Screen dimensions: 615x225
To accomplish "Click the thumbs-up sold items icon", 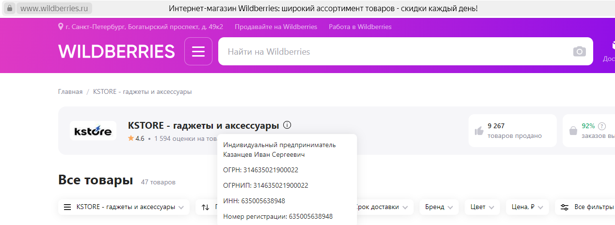I will [479, 131].
